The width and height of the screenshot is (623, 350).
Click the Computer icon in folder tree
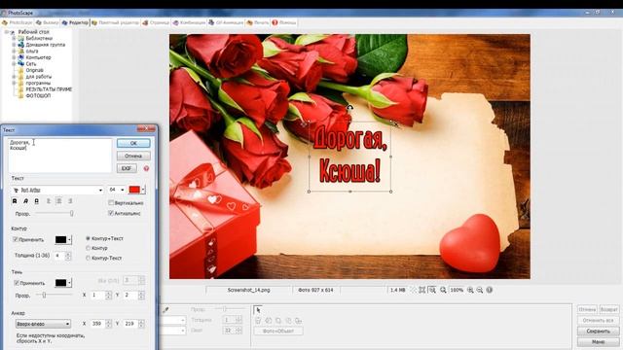coord(21,57)
